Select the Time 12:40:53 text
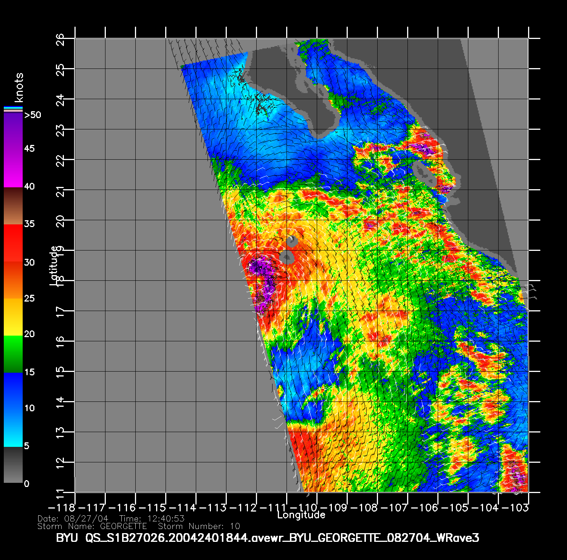567x560 pixels. click(152, 518)
